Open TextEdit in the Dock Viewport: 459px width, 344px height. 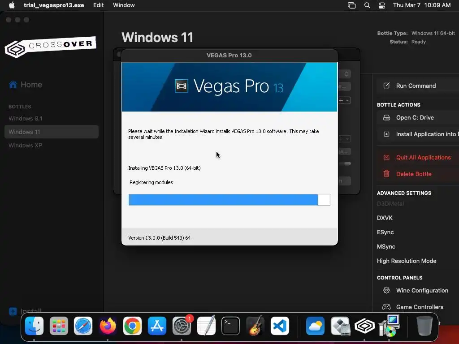click(206, 326)
